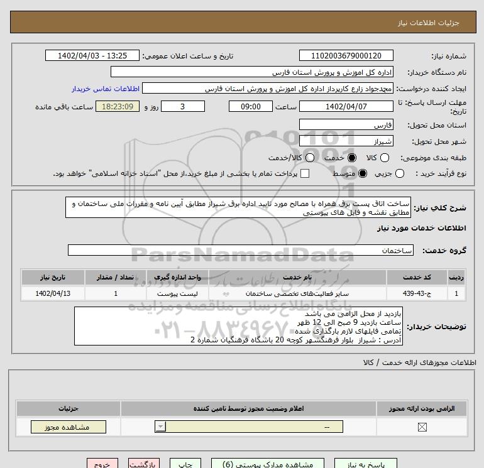Click the شماره نیاز field 1102003679000120
The width and height of the screenshot is (484, 468).
pos(346,55)
